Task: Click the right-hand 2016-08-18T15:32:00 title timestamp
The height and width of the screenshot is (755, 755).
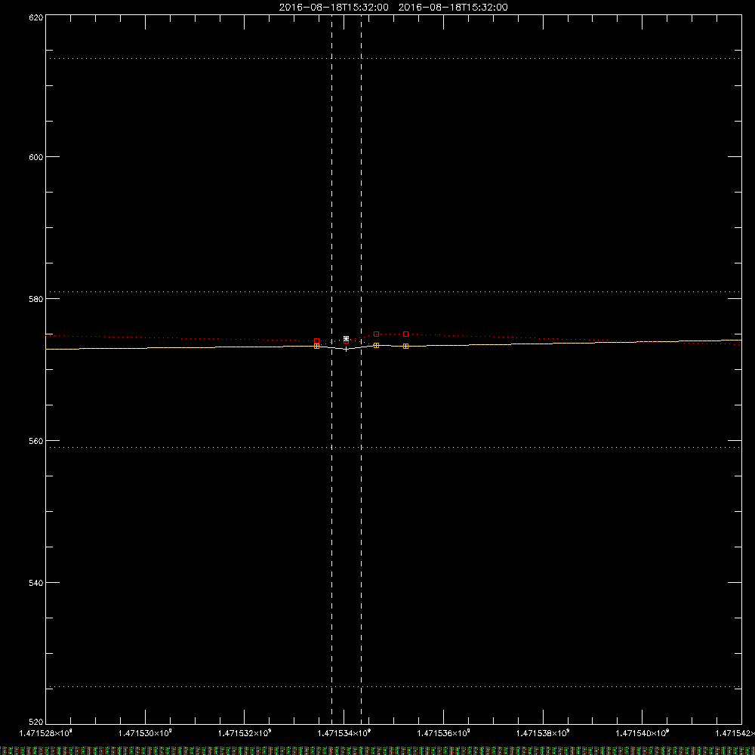Action: [x=453, y=8]
